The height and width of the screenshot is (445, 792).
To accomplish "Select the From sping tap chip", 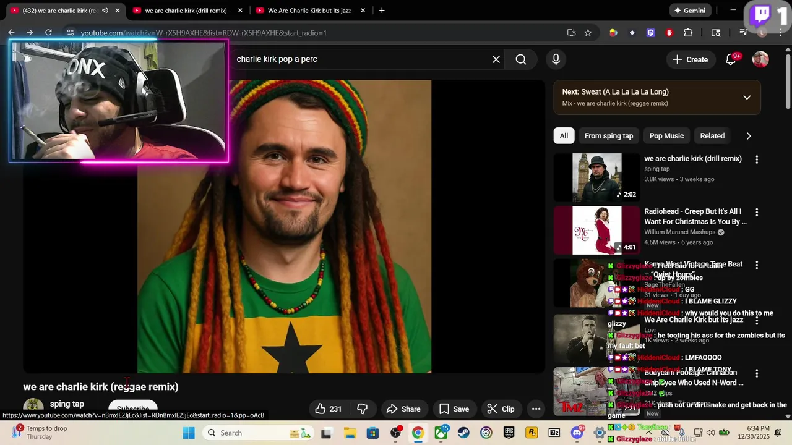I will pyautogui.click(x=609, y=136).
